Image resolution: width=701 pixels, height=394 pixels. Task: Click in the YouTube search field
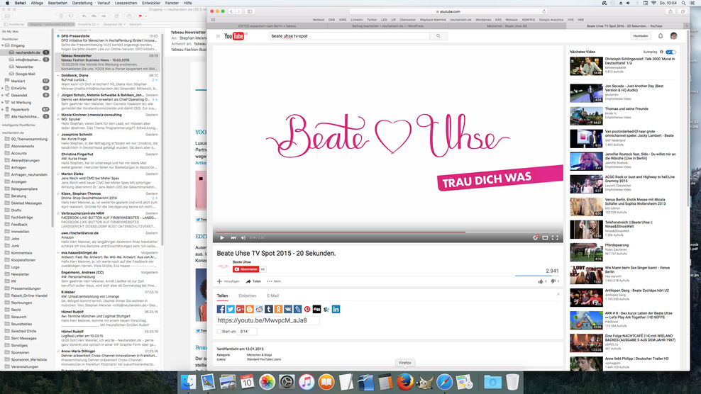[x=350, y=35]
